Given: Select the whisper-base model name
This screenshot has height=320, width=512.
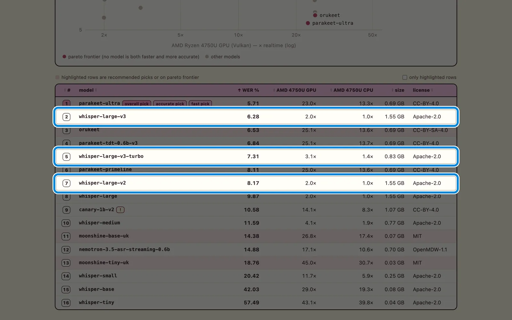Looking at the screenshot, I should coord(96,289).
